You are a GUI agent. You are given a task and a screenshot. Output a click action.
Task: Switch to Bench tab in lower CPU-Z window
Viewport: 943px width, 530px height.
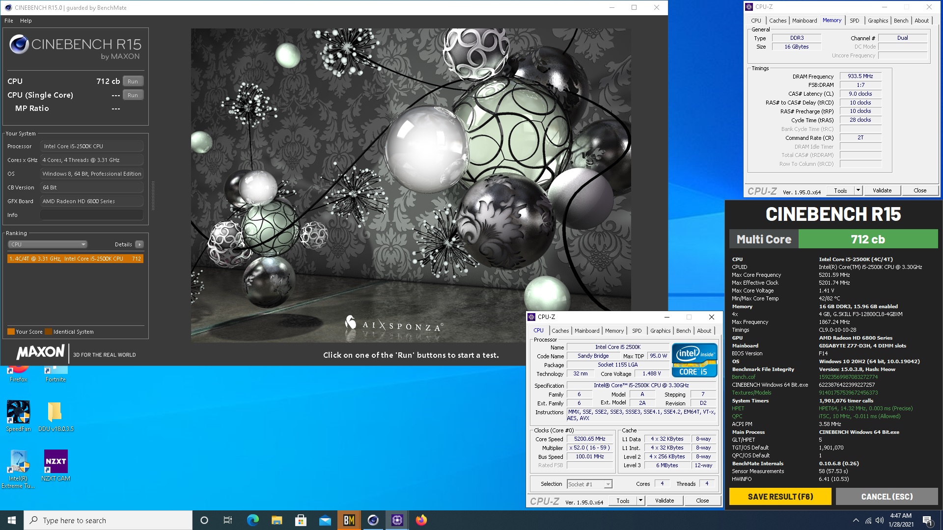click(683, 331)
